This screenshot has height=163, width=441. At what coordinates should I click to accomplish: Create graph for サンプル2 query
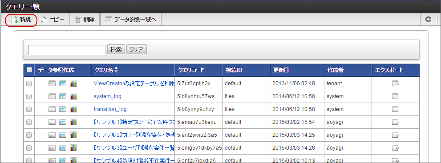pos(73,135)
